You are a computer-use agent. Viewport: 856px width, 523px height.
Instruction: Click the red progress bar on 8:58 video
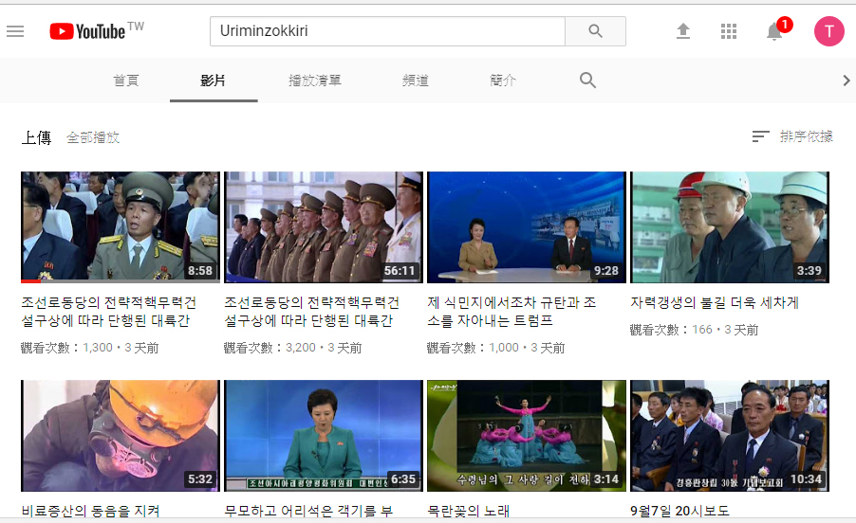(30, 281)
